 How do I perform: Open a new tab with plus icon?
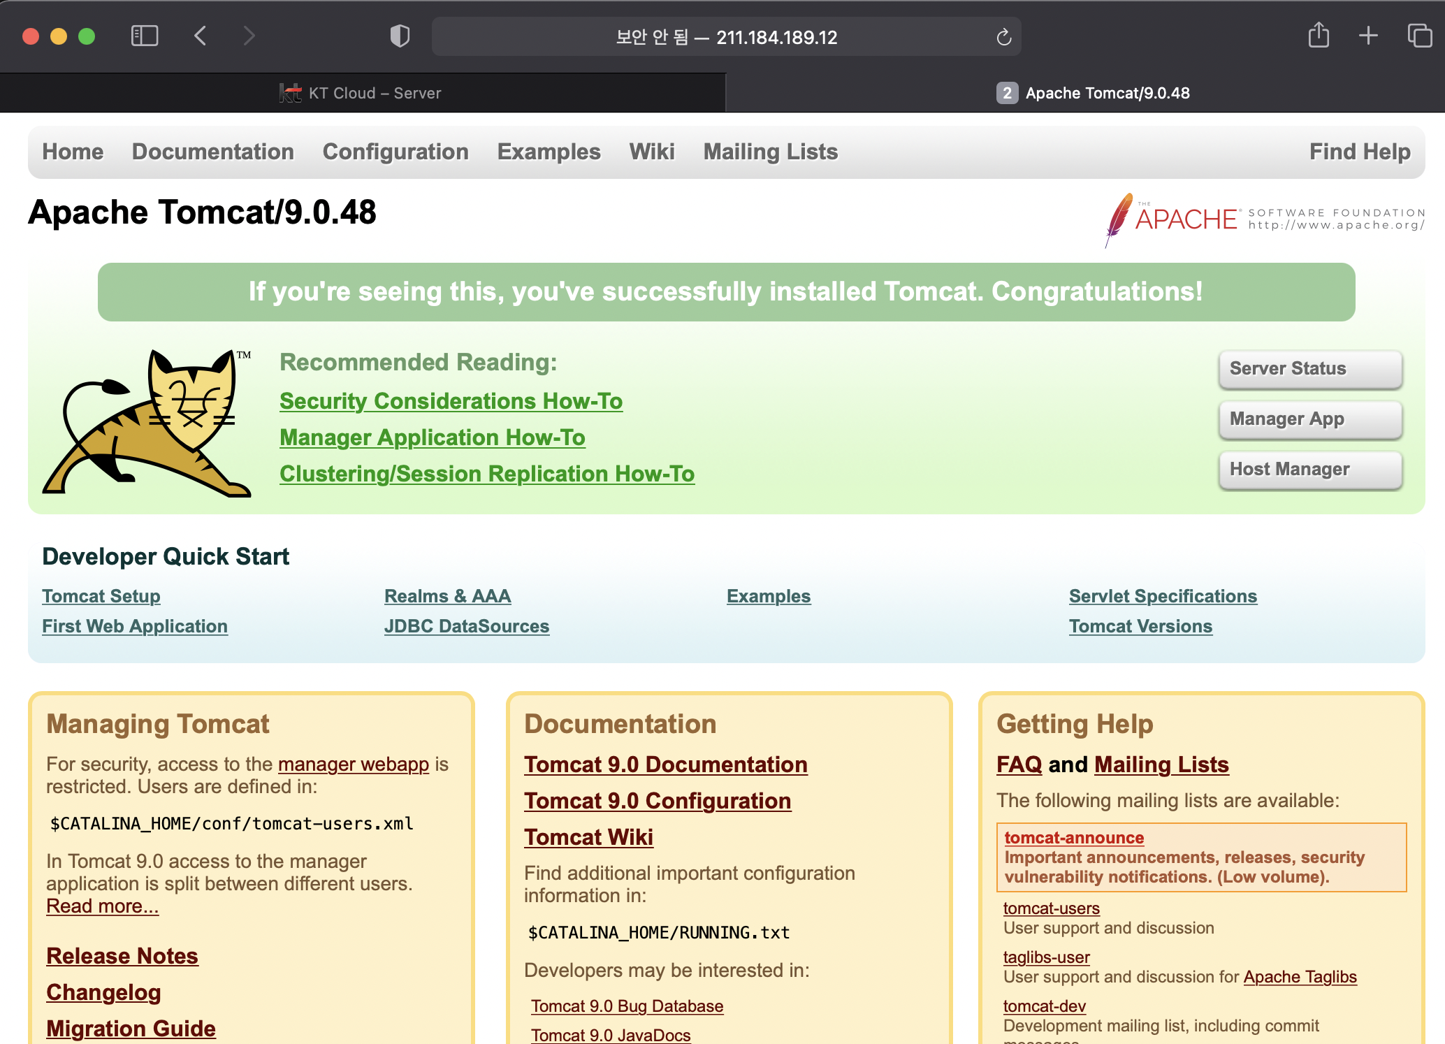coord(1368,36)
